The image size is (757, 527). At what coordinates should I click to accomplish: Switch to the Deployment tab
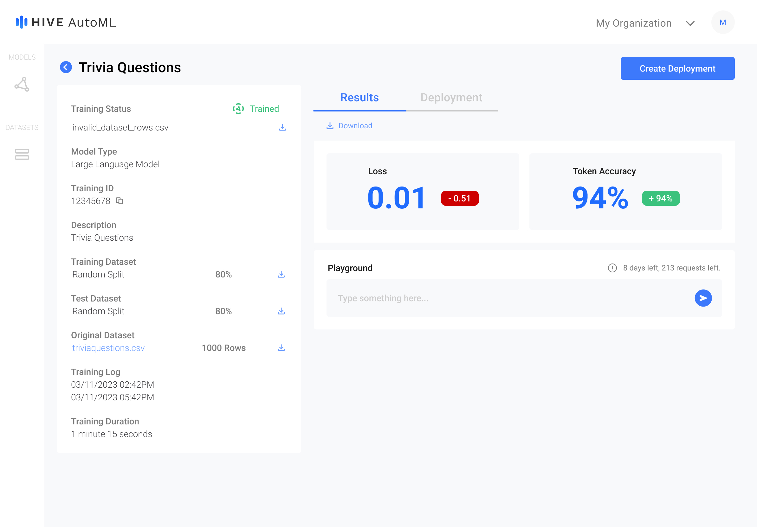[x=451, y=98]
